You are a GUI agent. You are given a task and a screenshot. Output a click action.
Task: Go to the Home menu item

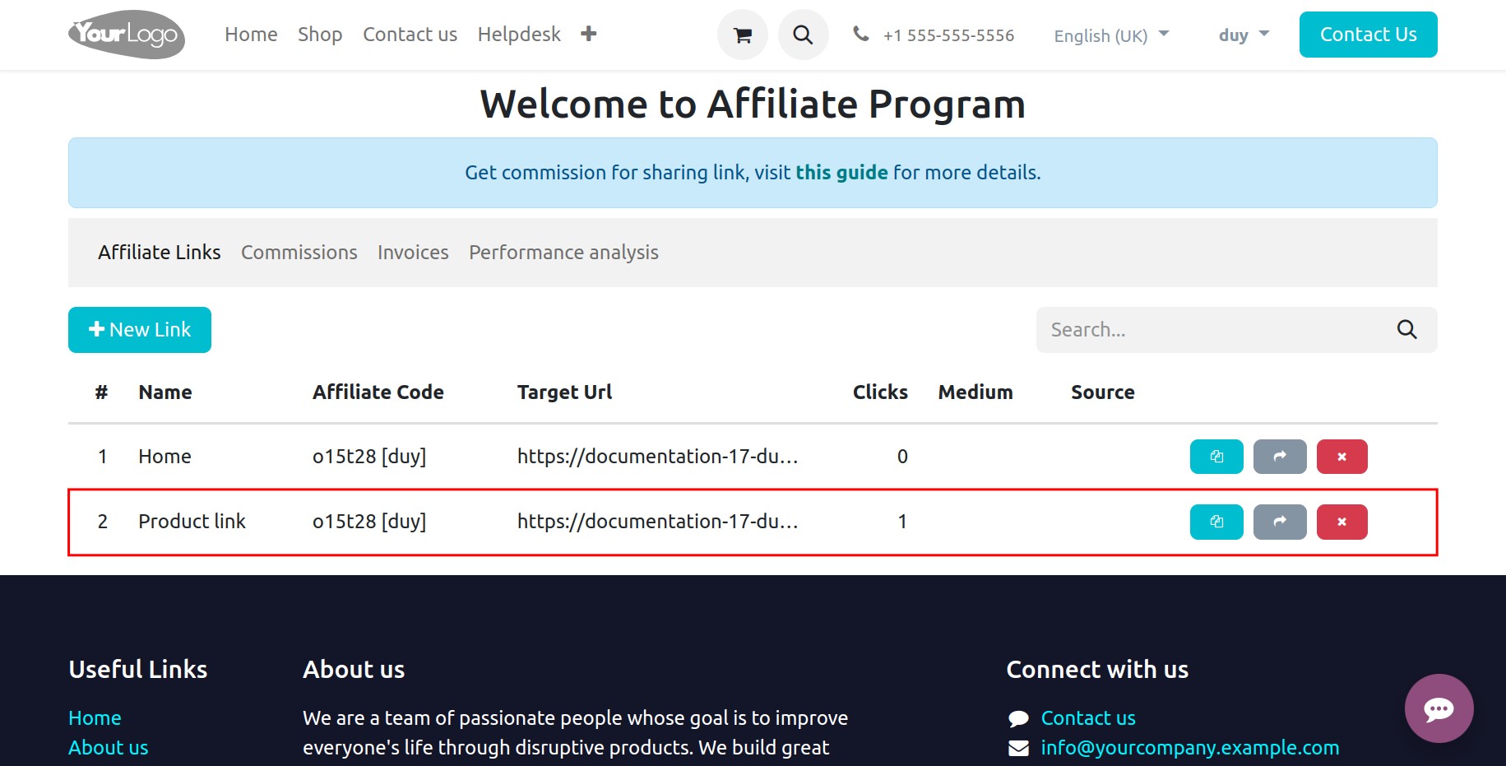point(251,35)
